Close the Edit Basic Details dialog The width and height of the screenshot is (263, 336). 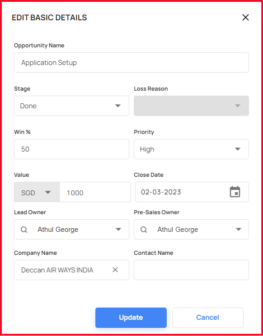tap(245, 17)
